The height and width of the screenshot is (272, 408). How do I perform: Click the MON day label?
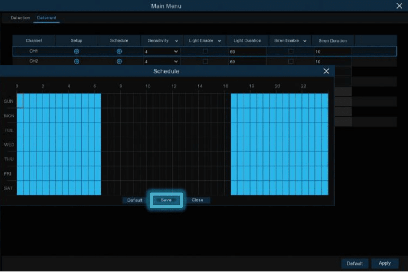[x=9, y=116]
